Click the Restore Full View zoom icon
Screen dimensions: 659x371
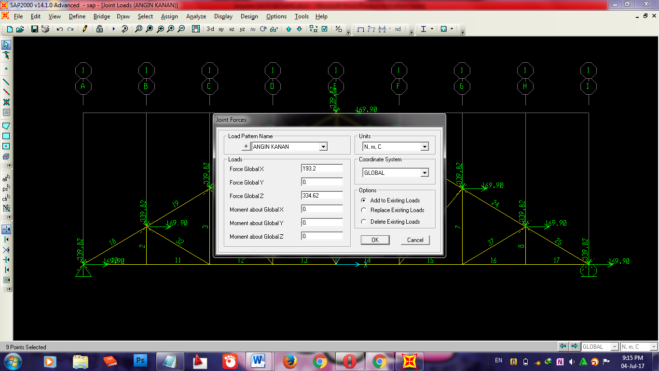[x=150, y=29]
